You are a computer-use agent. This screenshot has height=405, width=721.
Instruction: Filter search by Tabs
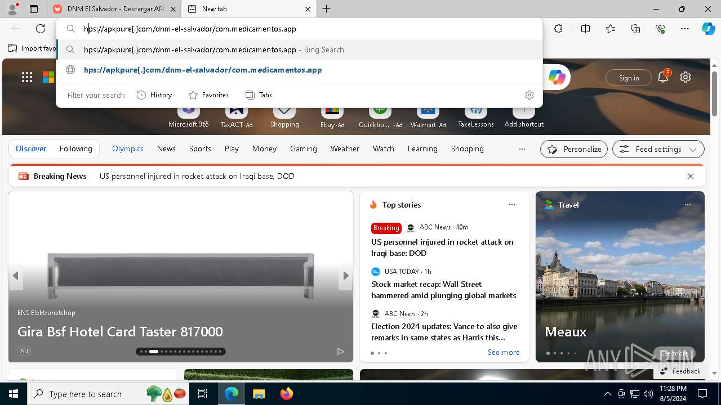point(259,95)
